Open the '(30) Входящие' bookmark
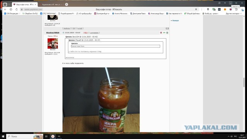247x139 pixels. pos(12,14)
